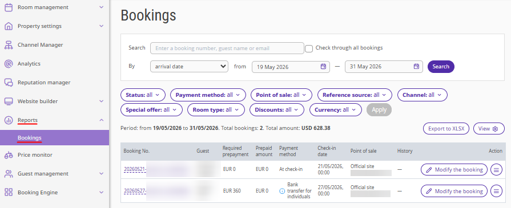This screenshot has height=208, width=511.
Task: Open the hamburger action menu for booking 20260527
Action: [496, 191]
